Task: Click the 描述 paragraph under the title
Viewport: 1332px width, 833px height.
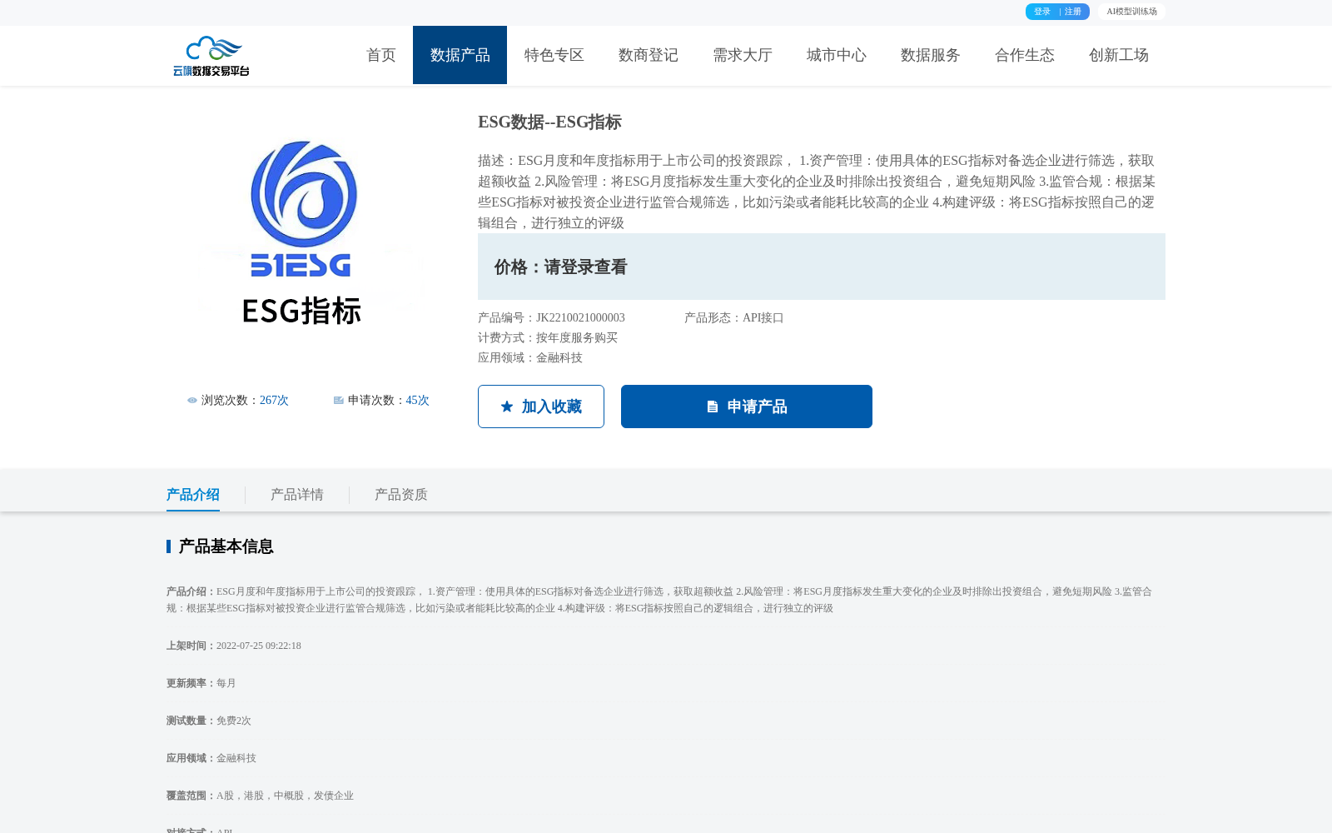Action: (x=817, y=192)
